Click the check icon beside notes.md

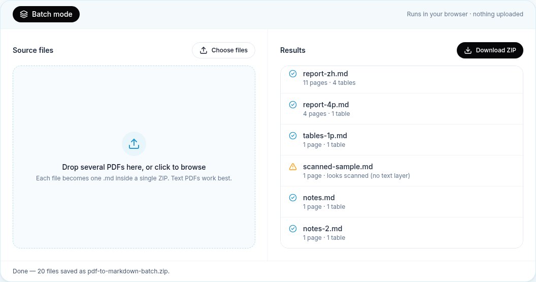(293, 198)
